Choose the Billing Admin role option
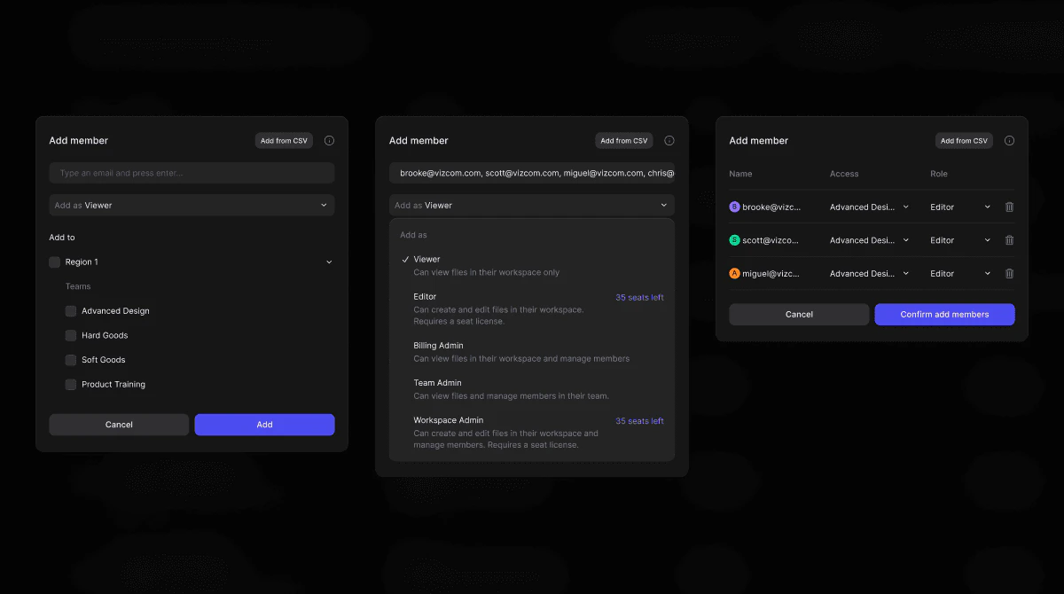This screenshot has height=594, width=1064. pyautogui.click(x=532, y=352)
